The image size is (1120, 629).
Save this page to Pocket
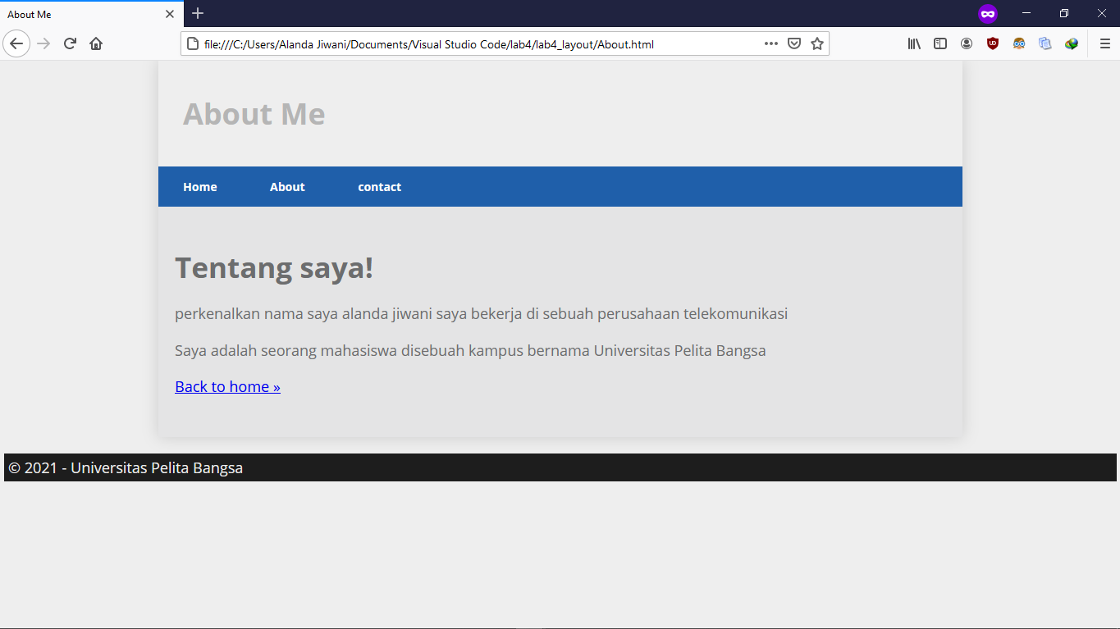point(794,43)
